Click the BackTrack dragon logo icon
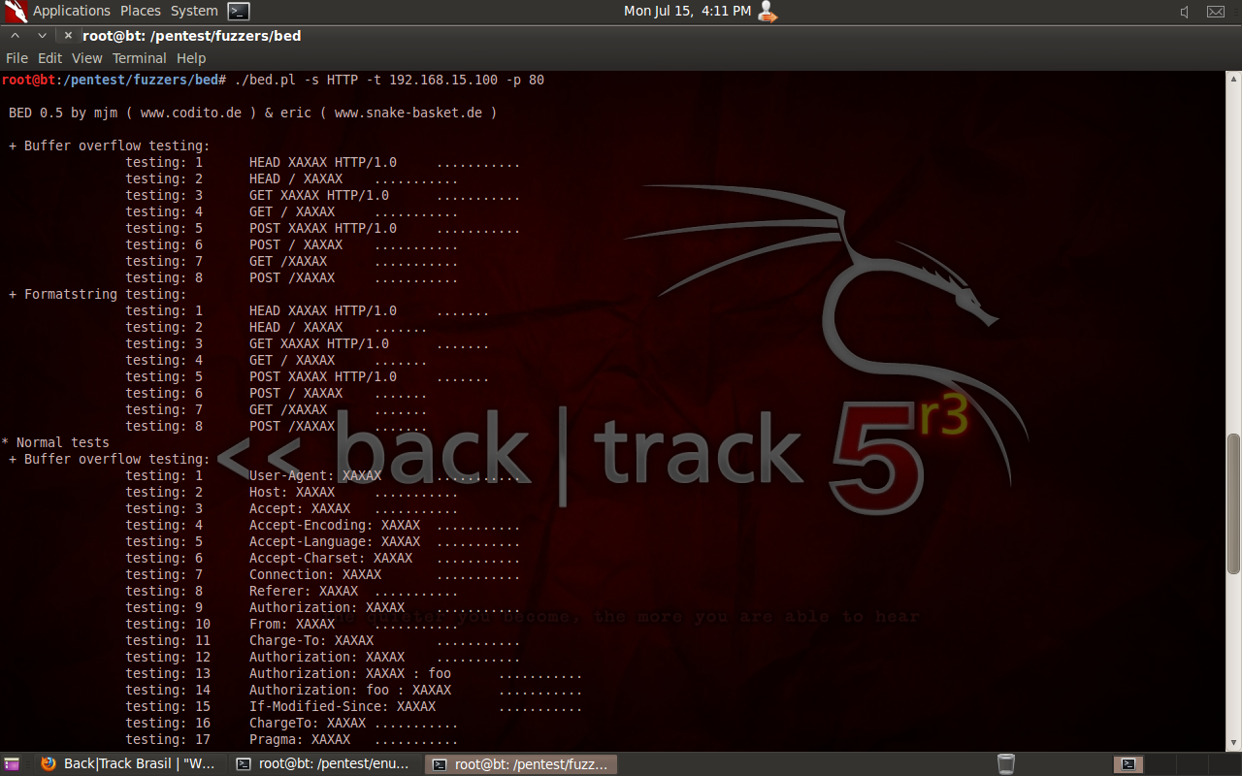This screenshot has height=776, width=1242. coord(15,11)
